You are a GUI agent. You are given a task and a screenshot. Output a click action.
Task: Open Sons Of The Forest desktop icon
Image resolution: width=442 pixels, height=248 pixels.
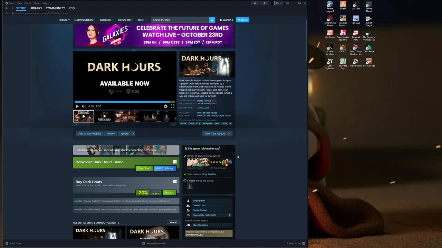[330, 21]
